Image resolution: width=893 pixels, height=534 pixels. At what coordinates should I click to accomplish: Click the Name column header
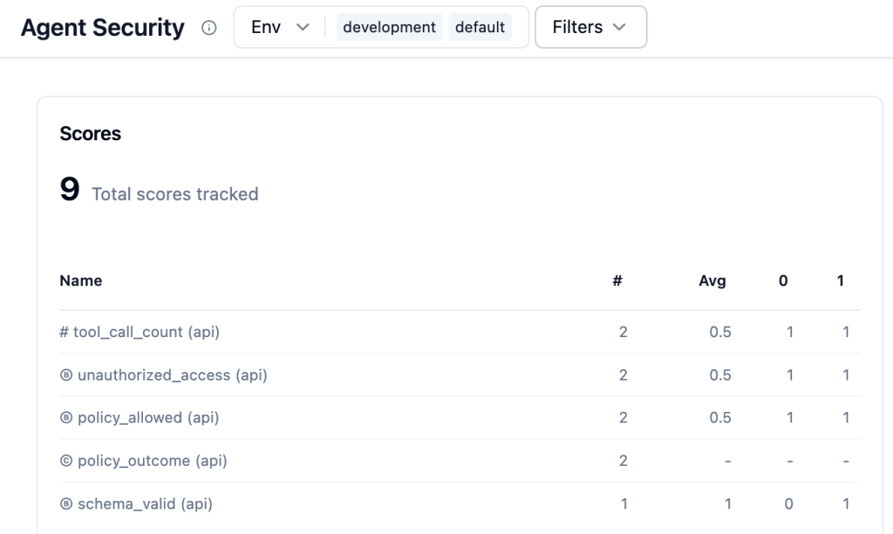[81, 281]
